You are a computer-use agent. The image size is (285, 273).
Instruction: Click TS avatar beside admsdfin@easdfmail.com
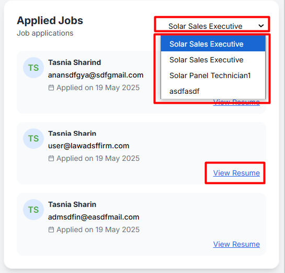33,210
